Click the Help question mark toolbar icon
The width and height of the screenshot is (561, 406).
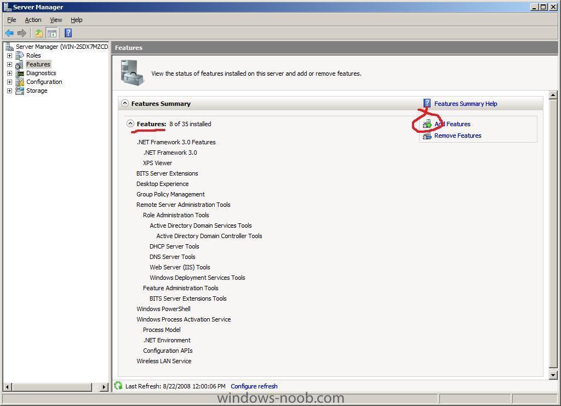pos(68,33)
